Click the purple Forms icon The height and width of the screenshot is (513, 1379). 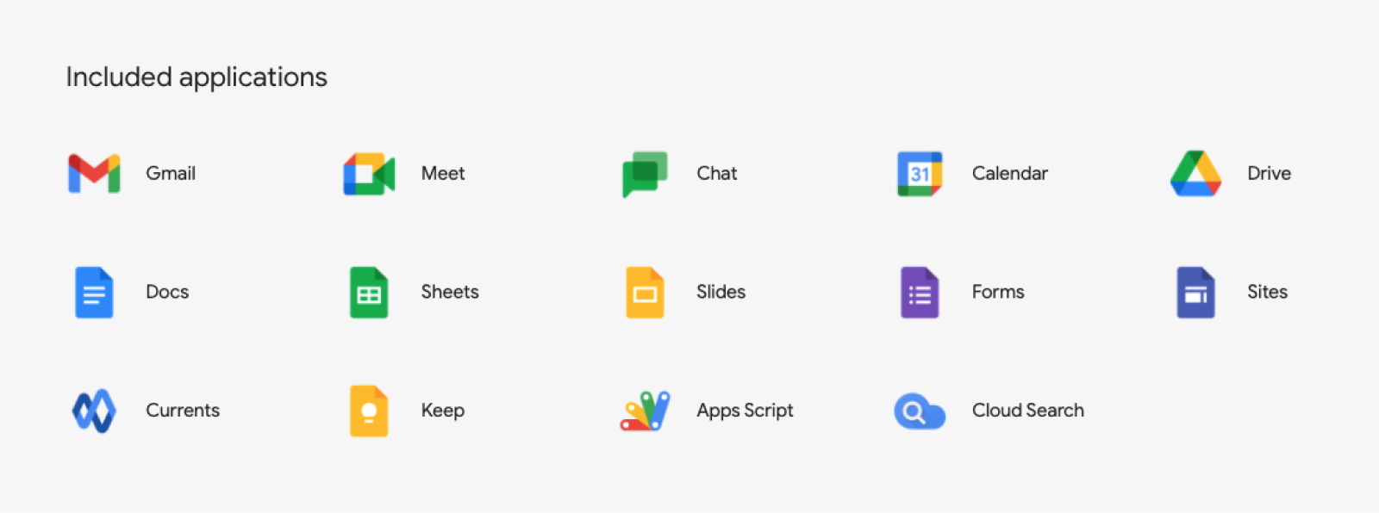click(920, 293)
